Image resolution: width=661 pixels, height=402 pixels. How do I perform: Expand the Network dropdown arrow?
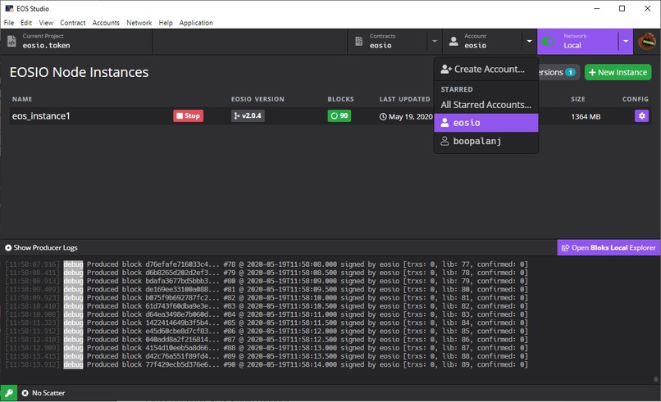pyautogui.click(x=626, y=41)
